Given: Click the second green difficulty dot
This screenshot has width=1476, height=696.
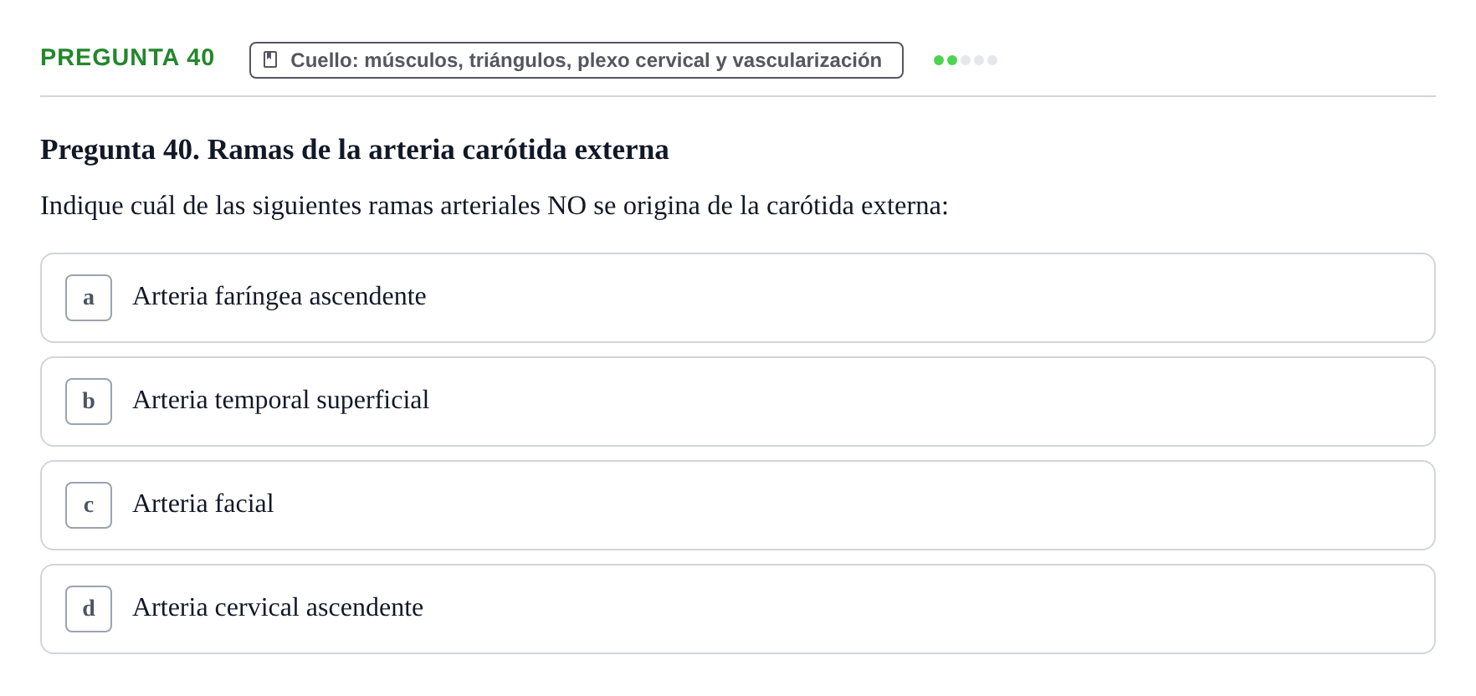Looking at the screenshot, I should 952,60.
